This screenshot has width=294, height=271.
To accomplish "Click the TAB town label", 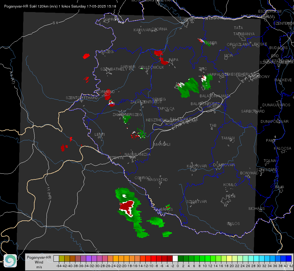I will coord(213,126).
